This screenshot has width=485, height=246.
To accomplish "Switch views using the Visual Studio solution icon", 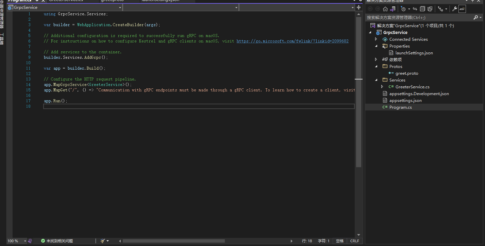I will 392,9.
